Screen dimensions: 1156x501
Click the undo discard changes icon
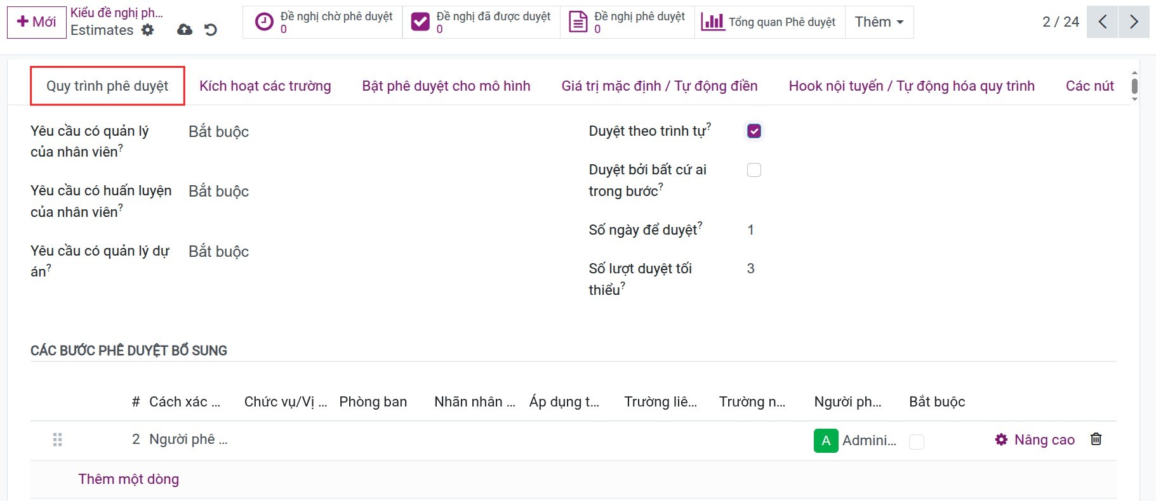click(x=211, y=30)
